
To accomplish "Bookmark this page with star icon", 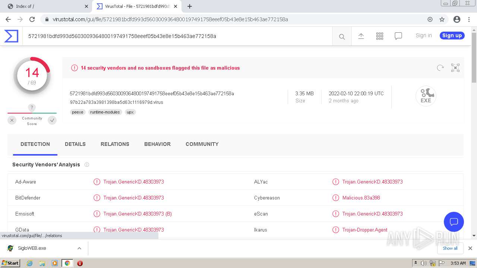I will pyautogui.click(x=442, y=19).
